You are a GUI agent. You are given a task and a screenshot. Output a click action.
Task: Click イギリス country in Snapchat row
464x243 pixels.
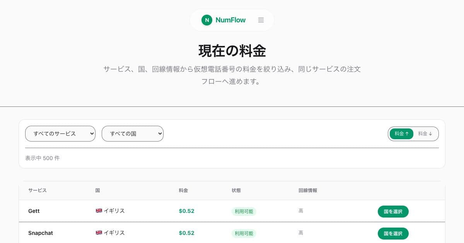(114, 233)
